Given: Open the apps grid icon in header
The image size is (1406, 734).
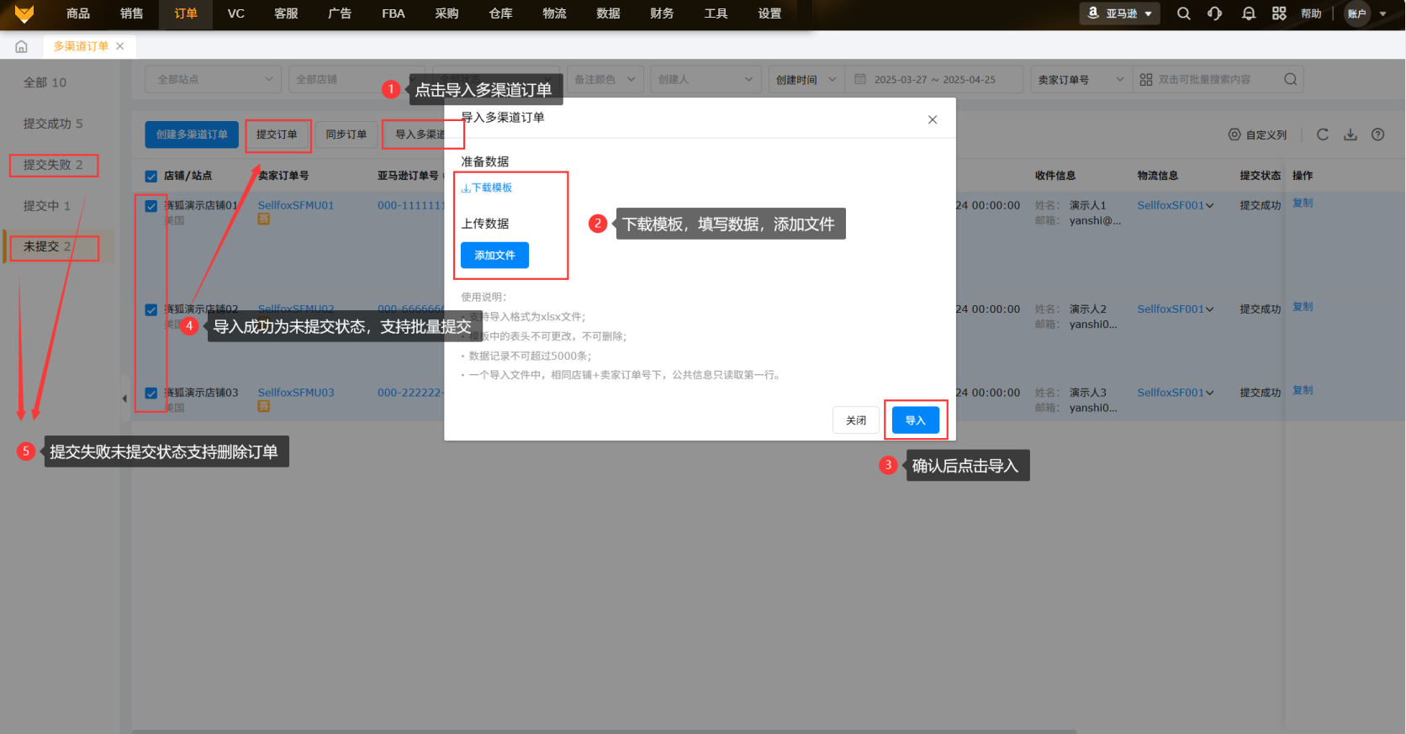Looking at the screenshot, I should 1279,13.
